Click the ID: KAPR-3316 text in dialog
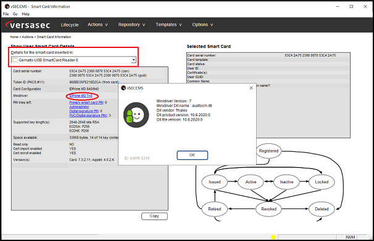 click(x=137, y=158)
